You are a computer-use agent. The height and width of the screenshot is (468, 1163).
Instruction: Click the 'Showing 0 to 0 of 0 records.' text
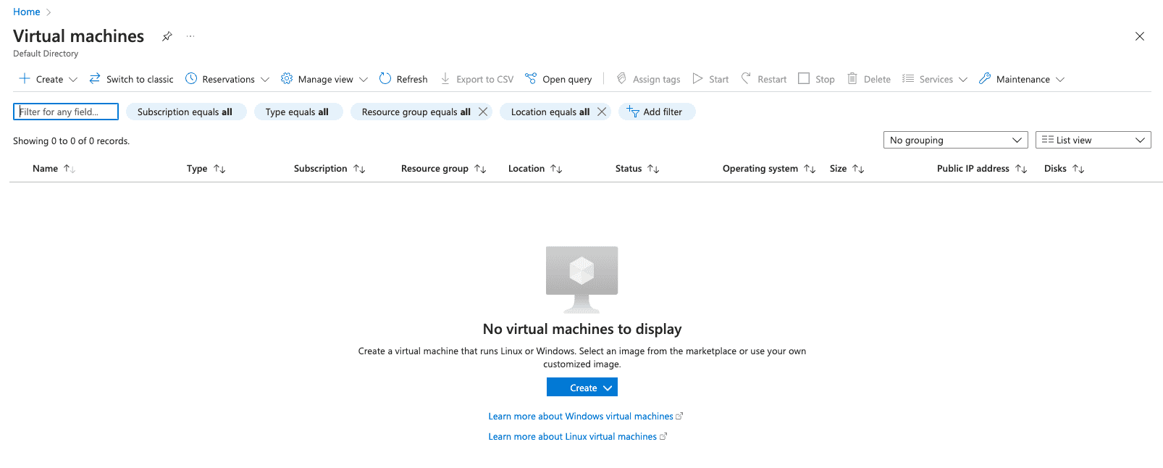point(71,141)
